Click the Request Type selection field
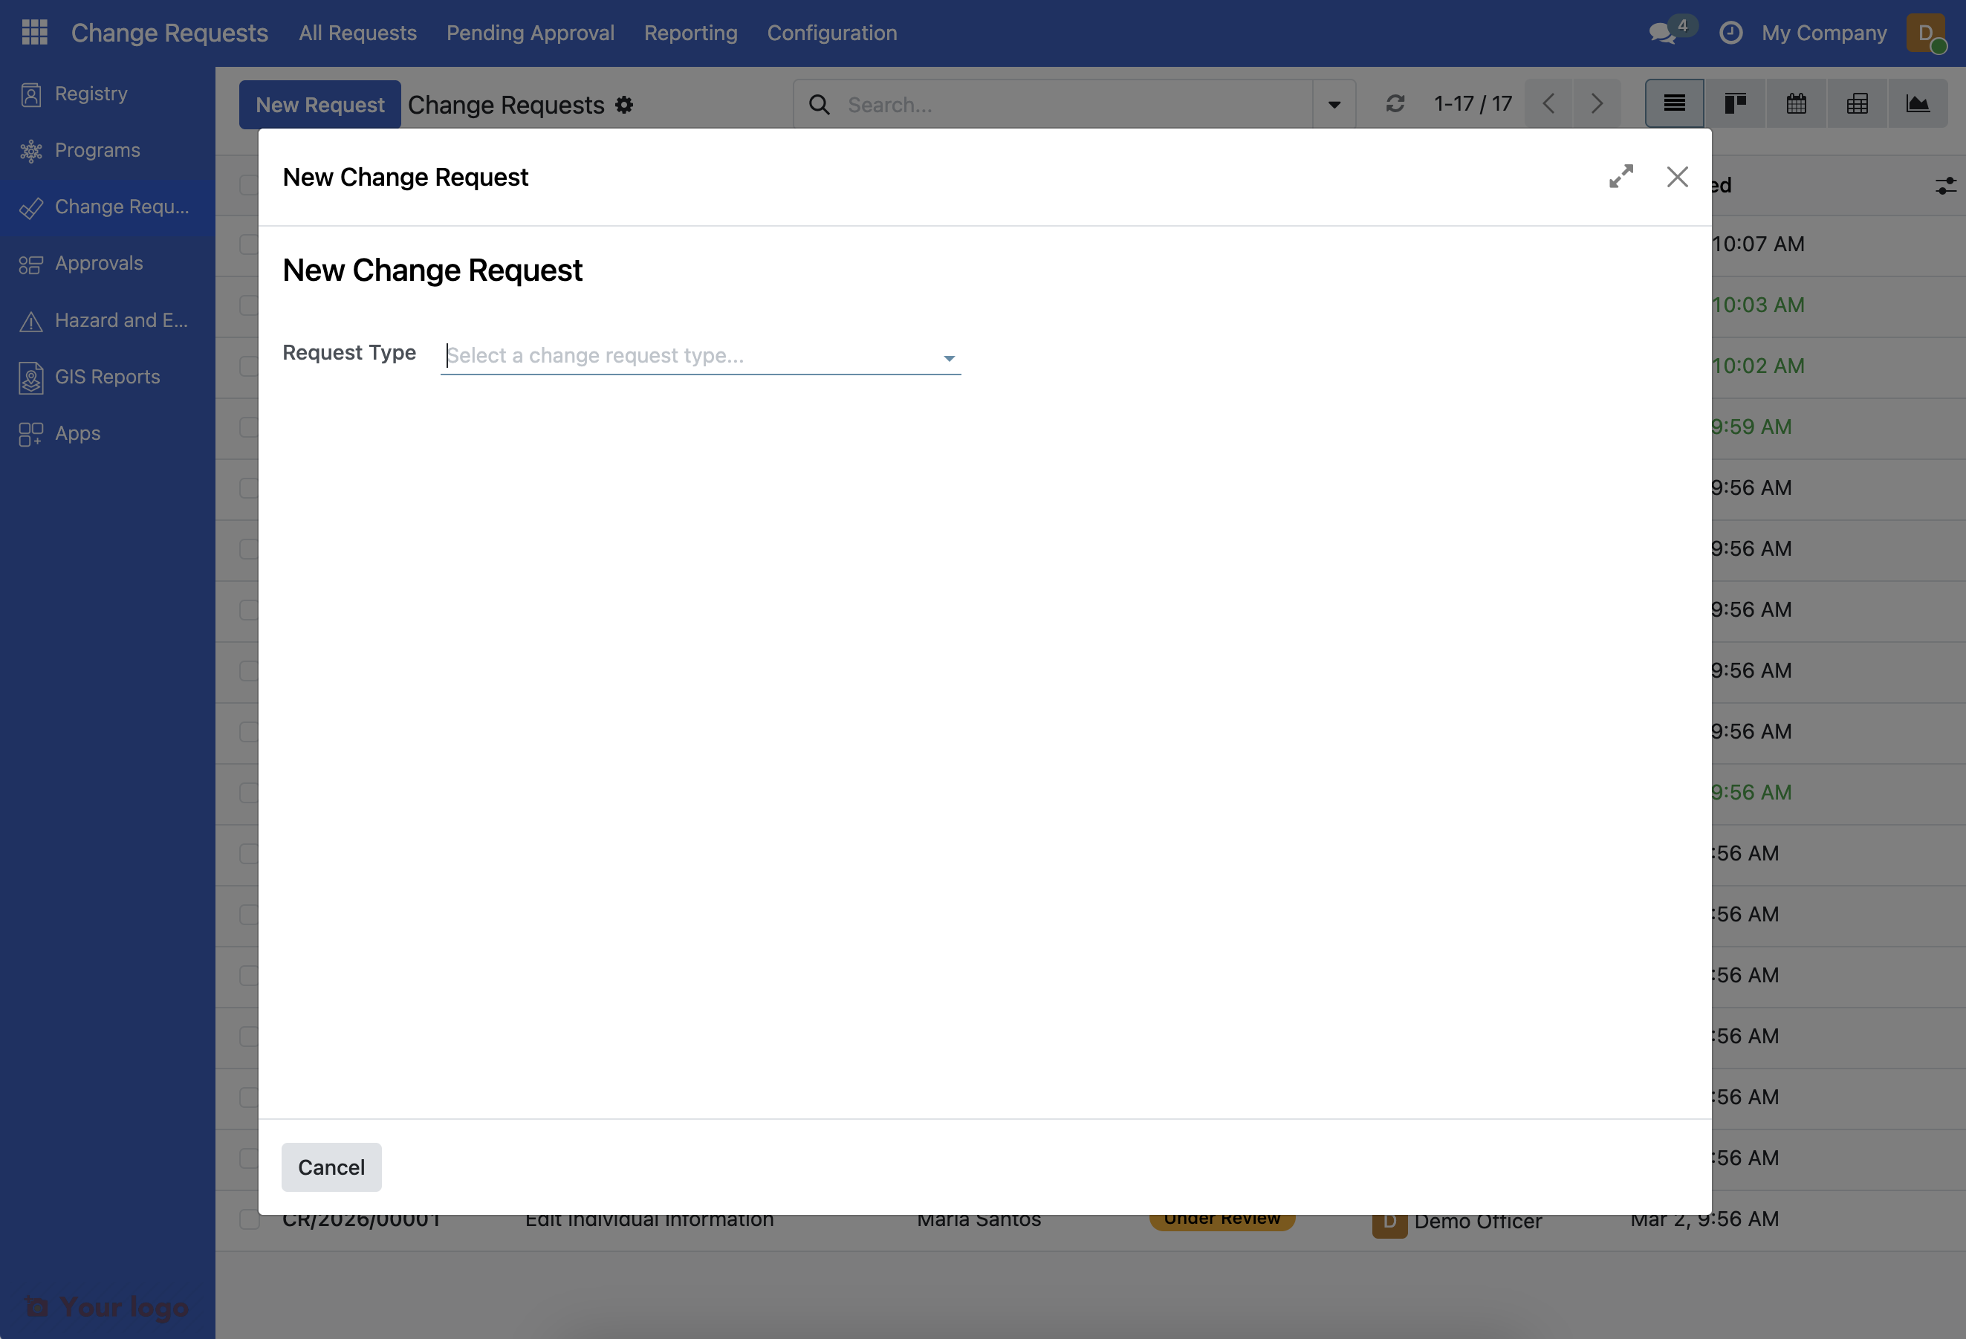The width and height of the screenshot is (1966, 1339). point(701,356)
